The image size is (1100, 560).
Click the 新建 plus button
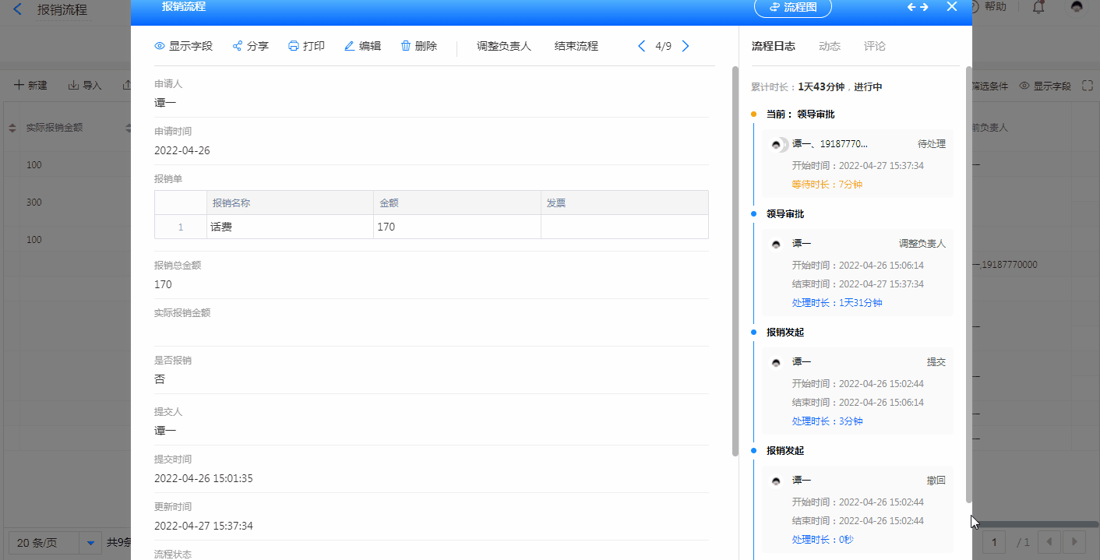(x=31, y=85)
